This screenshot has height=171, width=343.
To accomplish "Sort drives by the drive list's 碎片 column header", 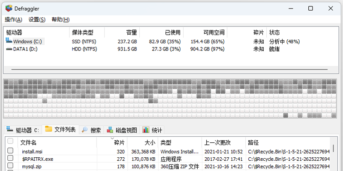I will coord(247,33).
